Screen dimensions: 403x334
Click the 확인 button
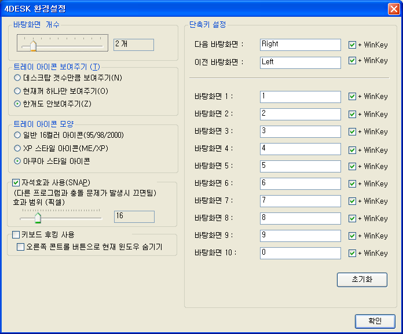pos(375,321)
